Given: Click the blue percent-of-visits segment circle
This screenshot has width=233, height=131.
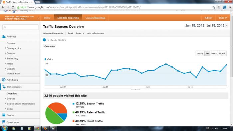Looking at the screenshot, I should coord(44,40).
